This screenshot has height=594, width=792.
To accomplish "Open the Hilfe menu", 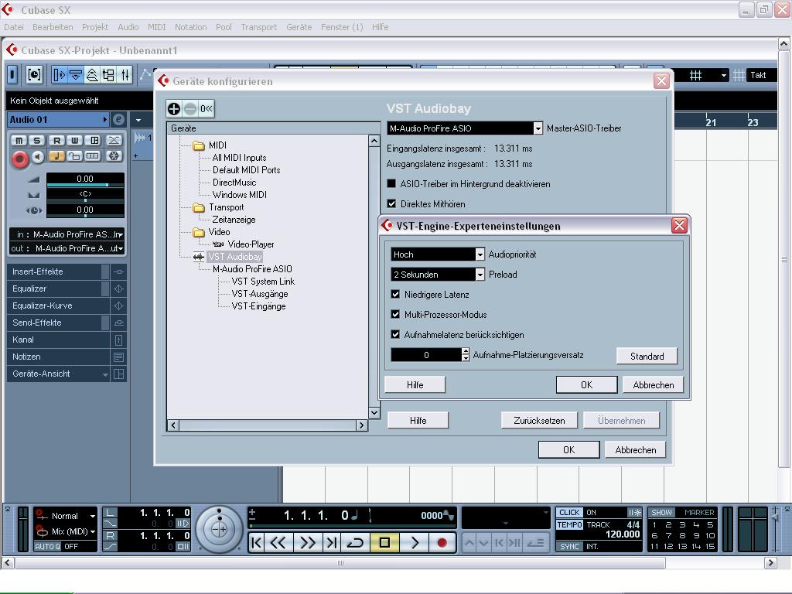I will click(380, 27).
